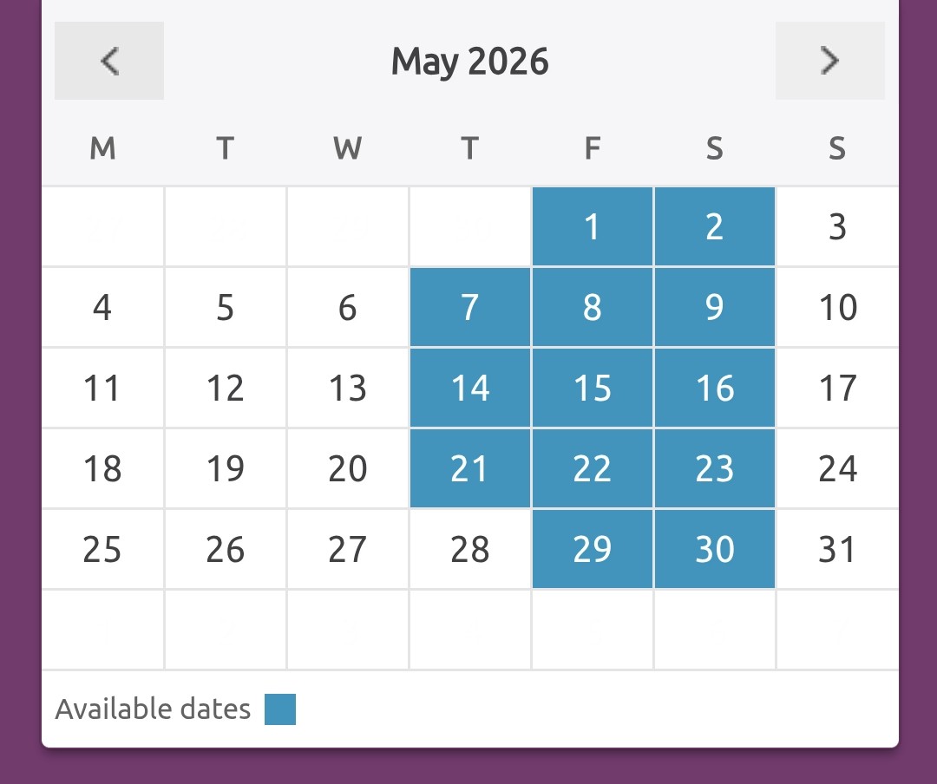Go to previous month arrow
The width and height of the screenshot is (937, 784).
[109, 61]
